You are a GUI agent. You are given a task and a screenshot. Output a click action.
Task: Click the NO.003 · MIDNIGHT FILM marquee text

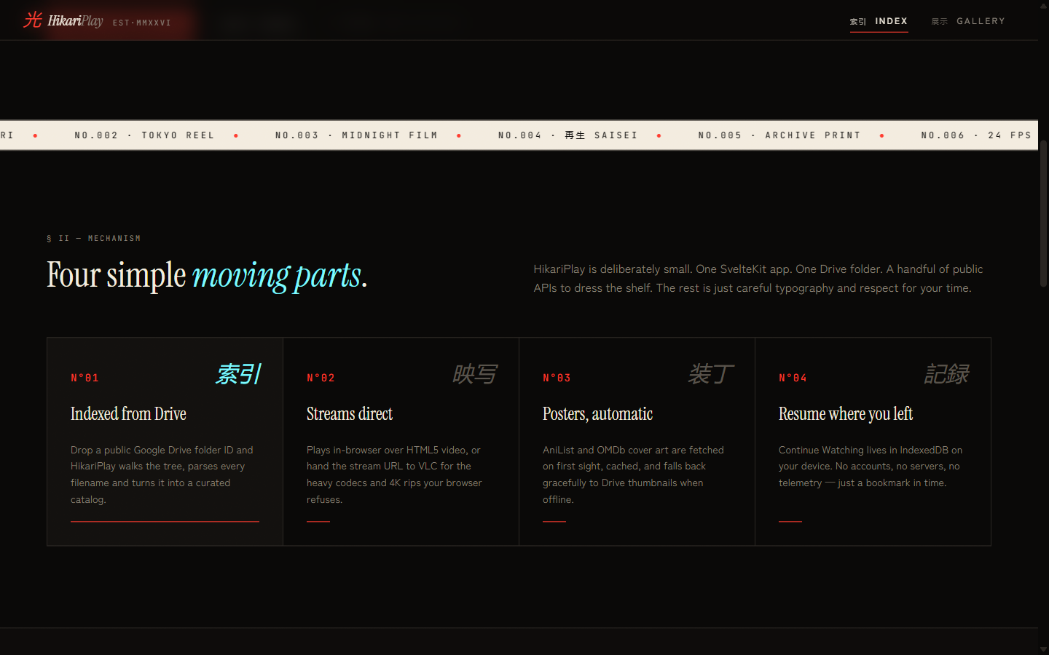point(356,135)
